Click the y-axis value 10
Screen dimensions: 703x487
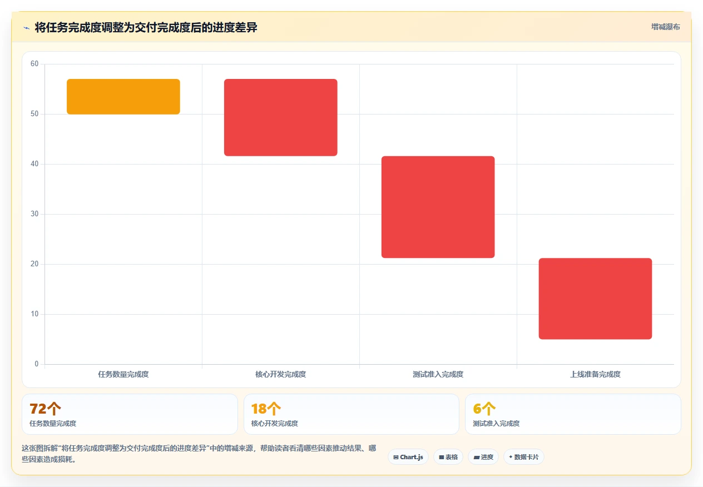[34, 314]
